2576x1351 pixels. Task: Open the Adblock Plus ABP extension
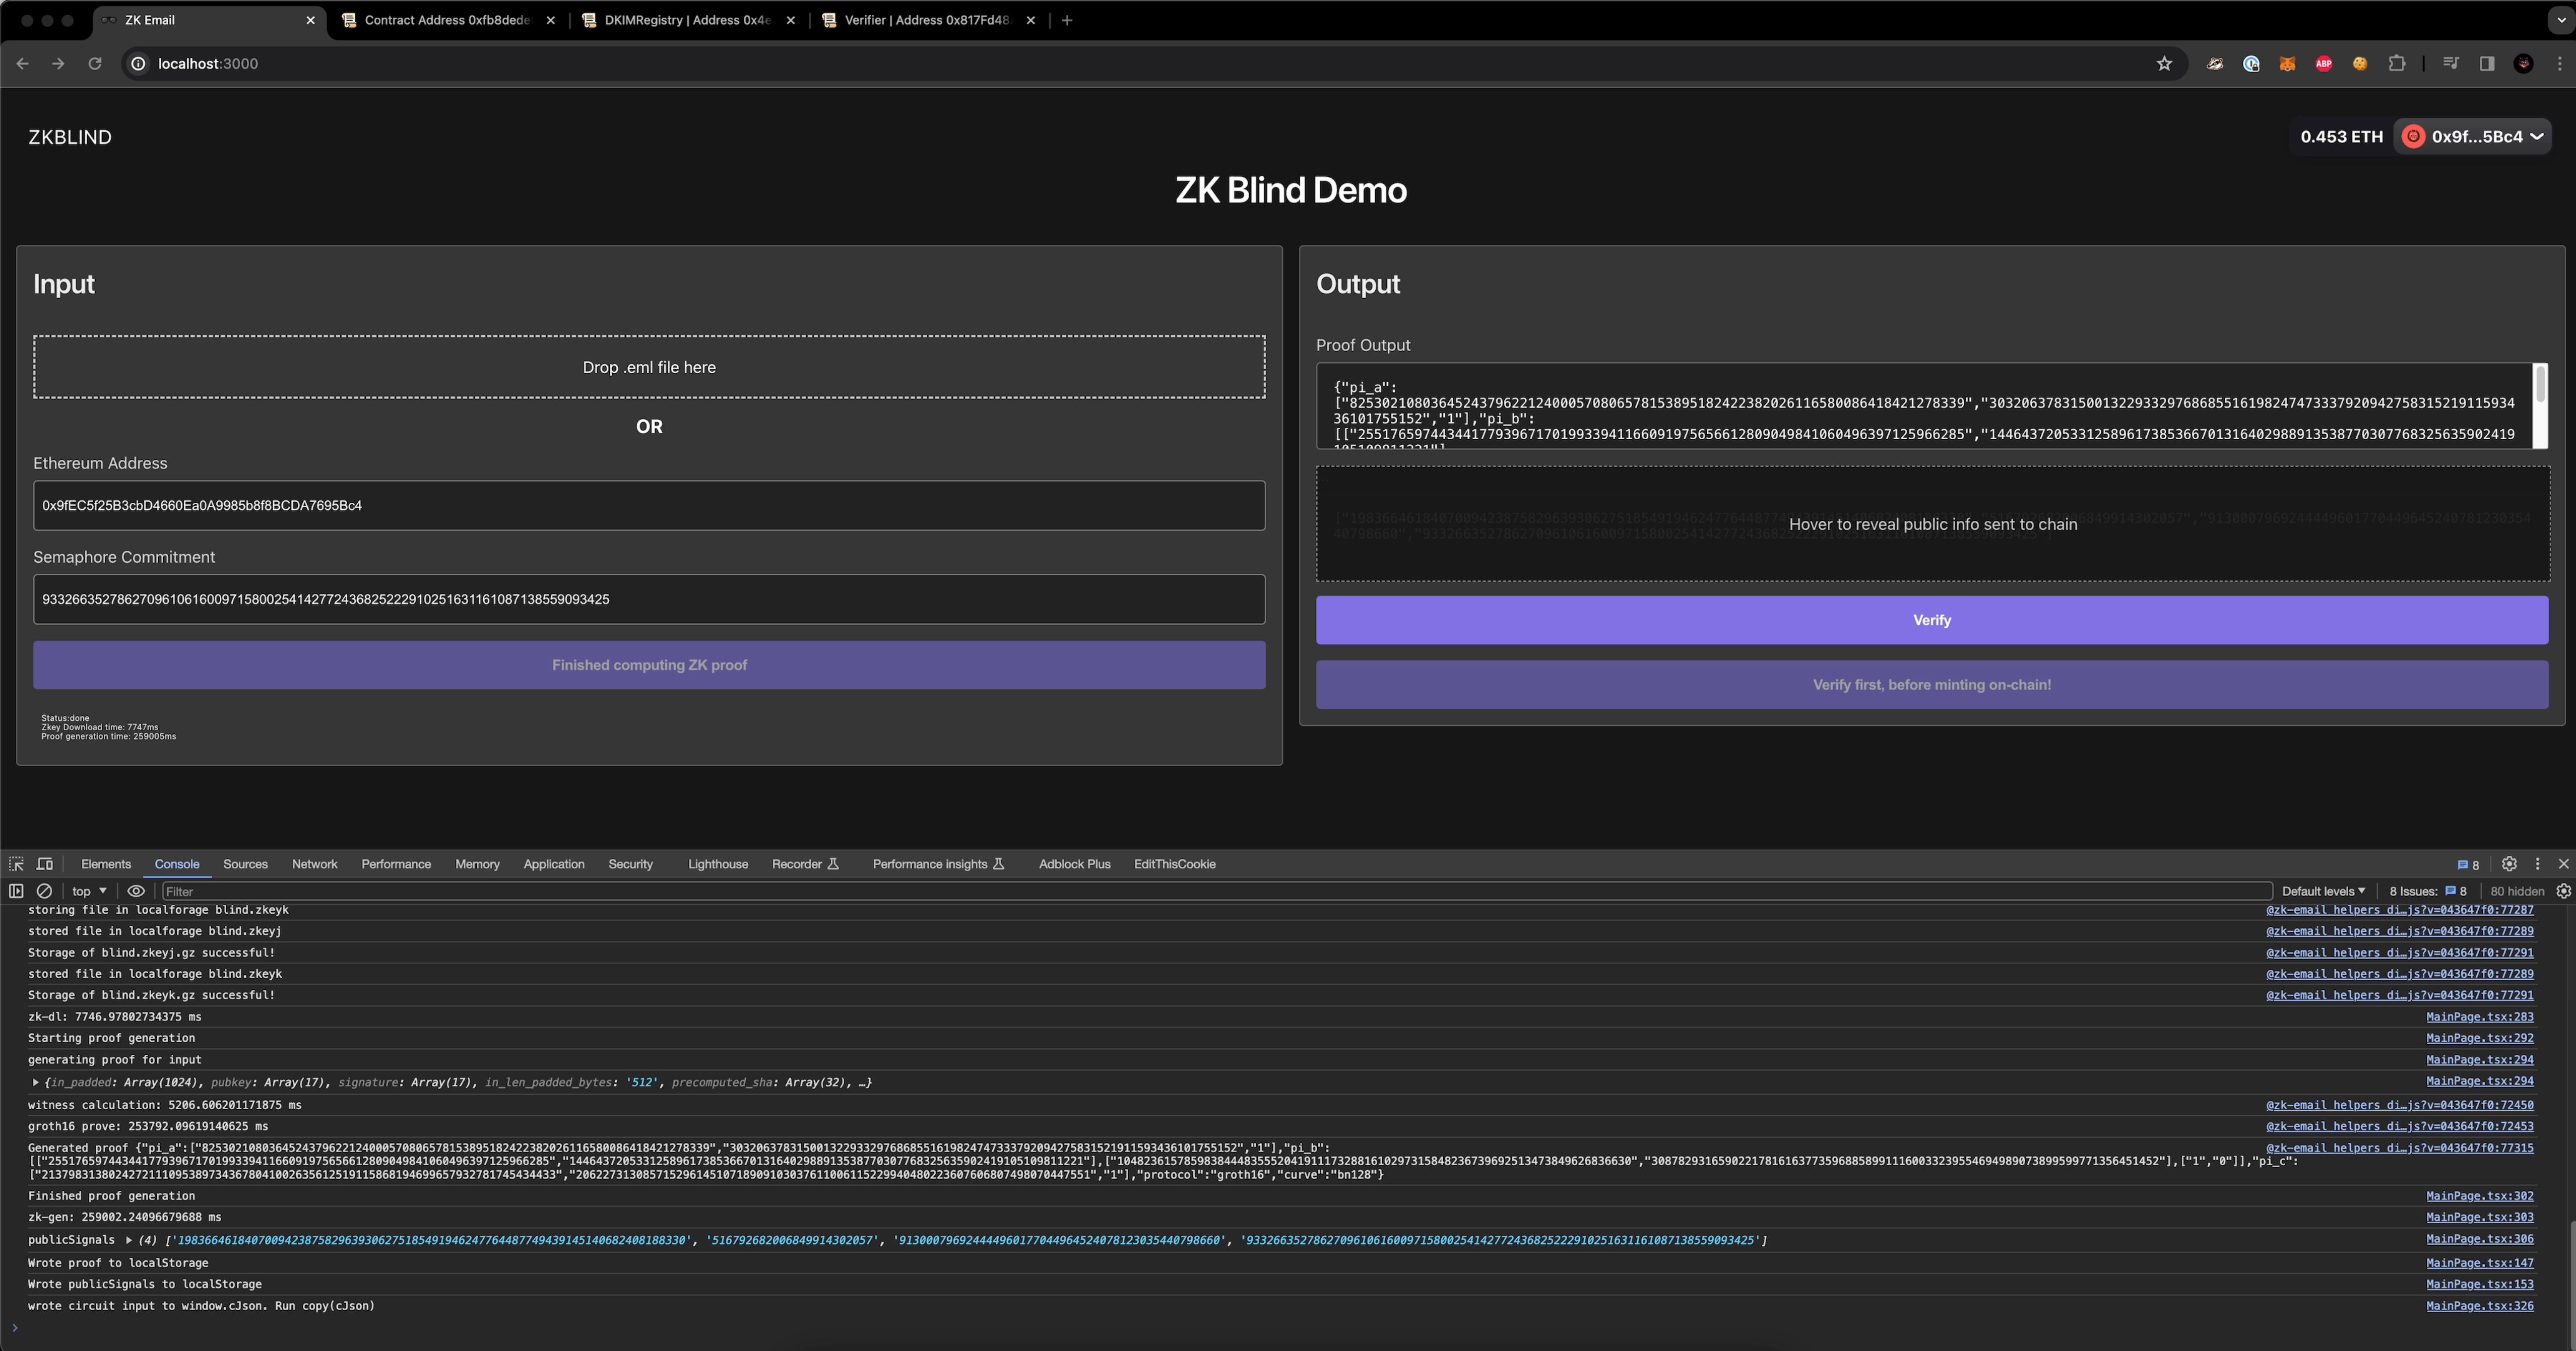pos(2323,63)
